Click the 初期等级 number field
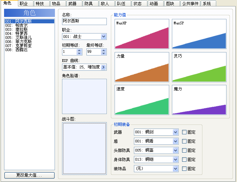Viewport: 237px width, 182px height. pyautogui.click(x=70, y=52)
